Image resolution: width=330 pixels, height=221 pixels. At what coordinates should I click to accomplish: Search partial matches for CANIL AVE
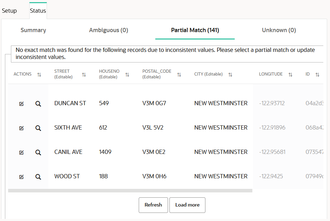pyautogui.click(x=38, y=153)
